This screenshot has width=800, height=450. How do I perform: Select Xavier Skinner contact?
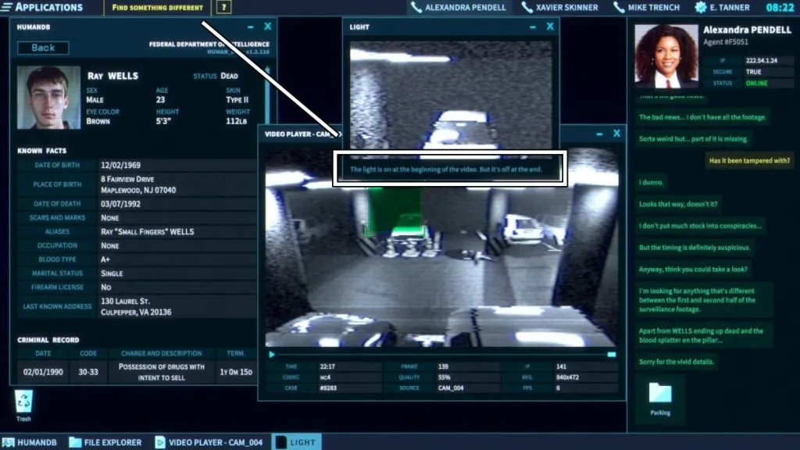coord(560,8)
